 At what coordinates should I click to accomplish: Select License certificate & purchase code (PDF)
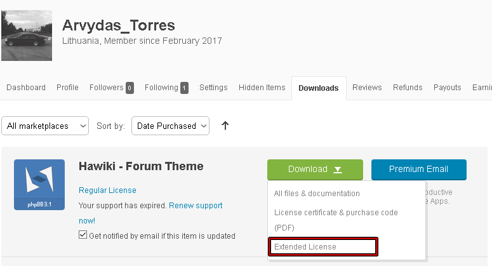336,220
